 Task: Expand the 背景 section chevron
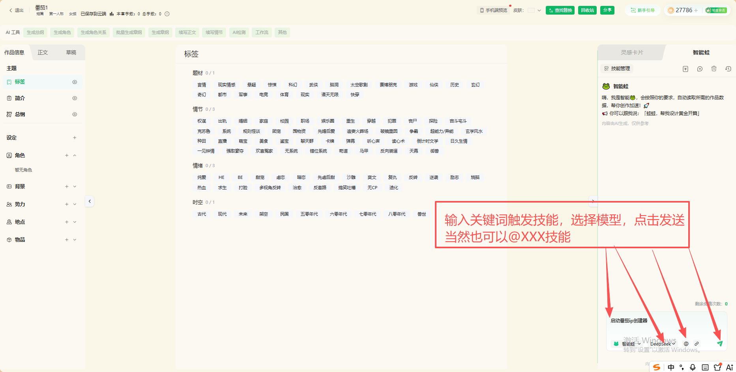[x=75, y=186]
